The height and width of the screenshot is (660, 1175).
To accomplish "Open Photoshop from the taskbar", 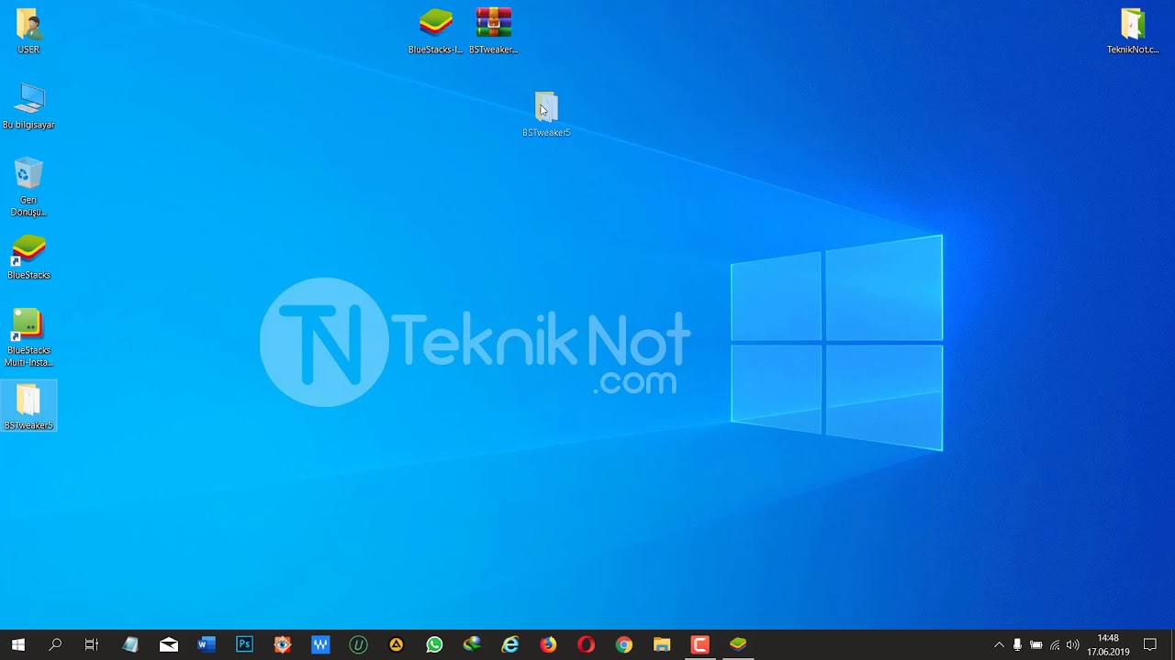I will (244, 644).
